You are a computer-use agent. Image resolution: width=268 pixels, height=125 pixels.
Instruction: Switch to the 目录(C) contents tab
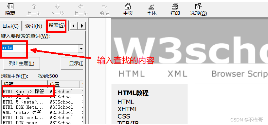pyautogui.click(x=10, y=26)
